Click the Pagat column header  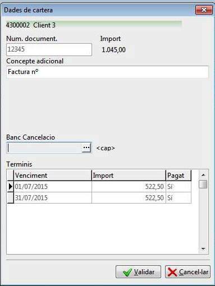point(179,176)
